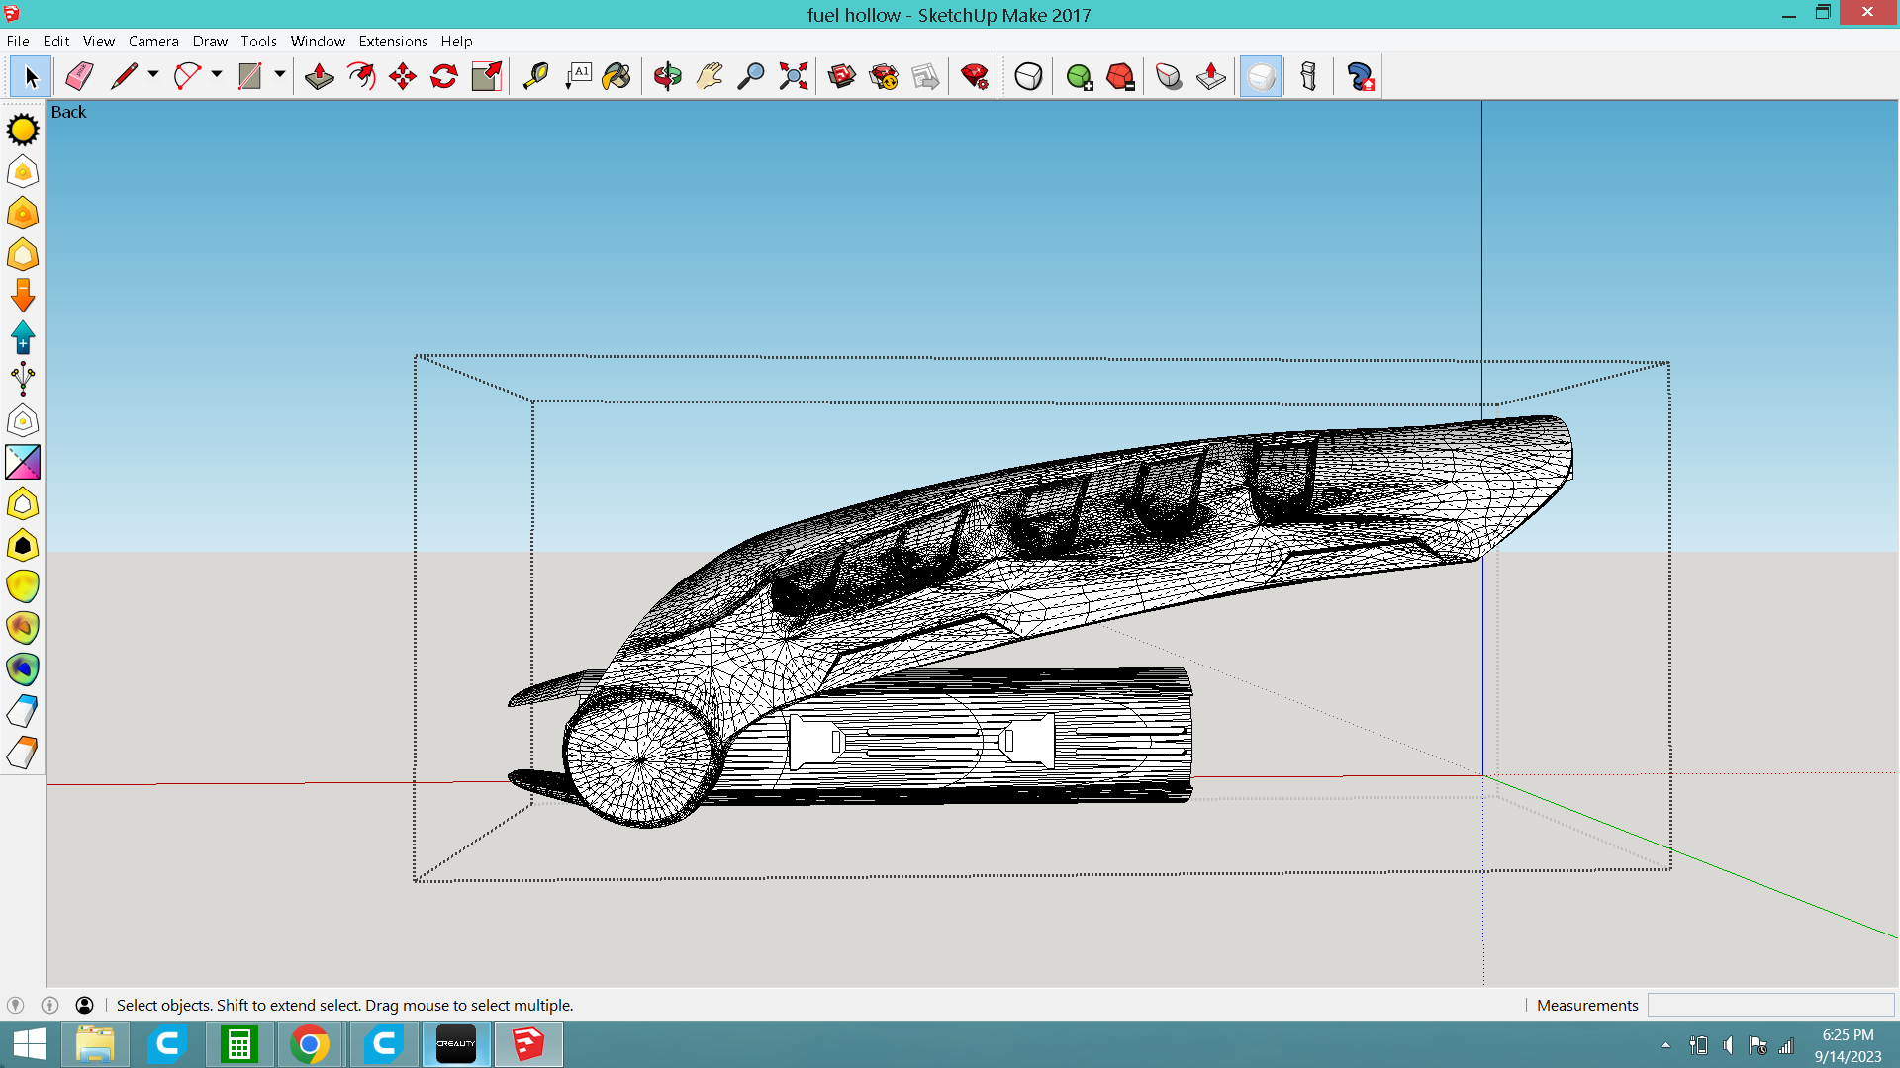Expand the Shape tool dropdown arrow
The width and height of the screenshot is (1900, 1068).
click(280, 74)
